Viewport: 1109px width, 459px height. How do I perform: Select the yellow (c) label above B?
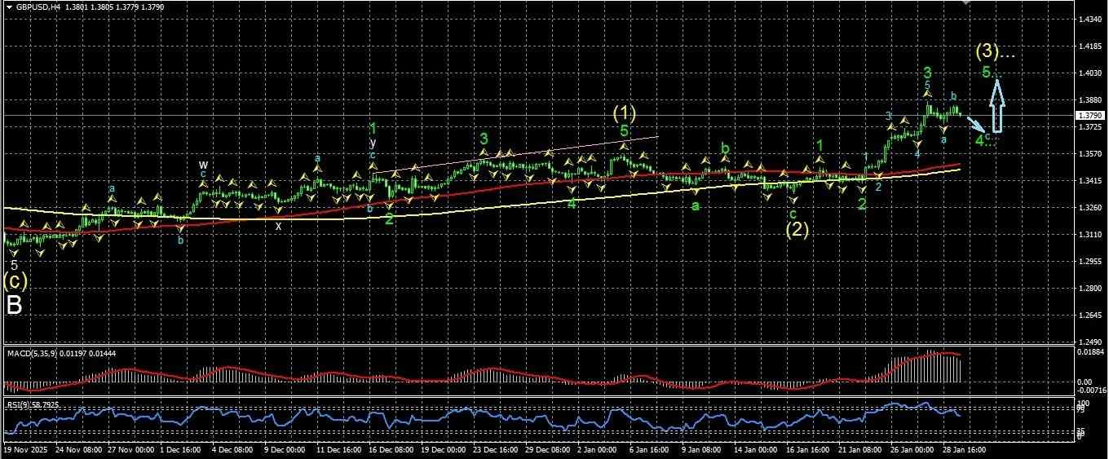point(15,281)
